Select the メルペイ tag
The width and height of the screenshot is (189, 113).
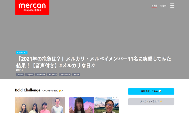76,75
